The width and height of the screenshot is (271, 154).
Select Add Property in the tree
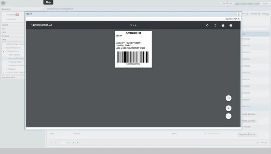14,55
